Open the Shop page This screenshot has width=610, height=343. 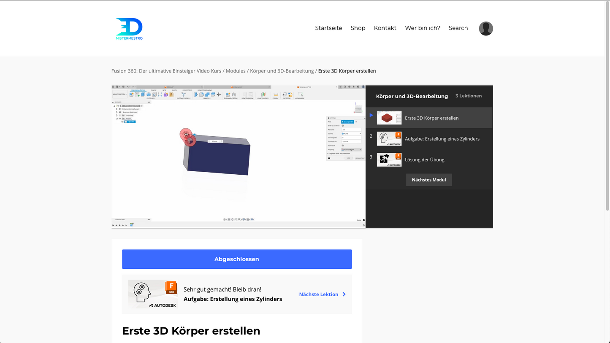(358, 28)
